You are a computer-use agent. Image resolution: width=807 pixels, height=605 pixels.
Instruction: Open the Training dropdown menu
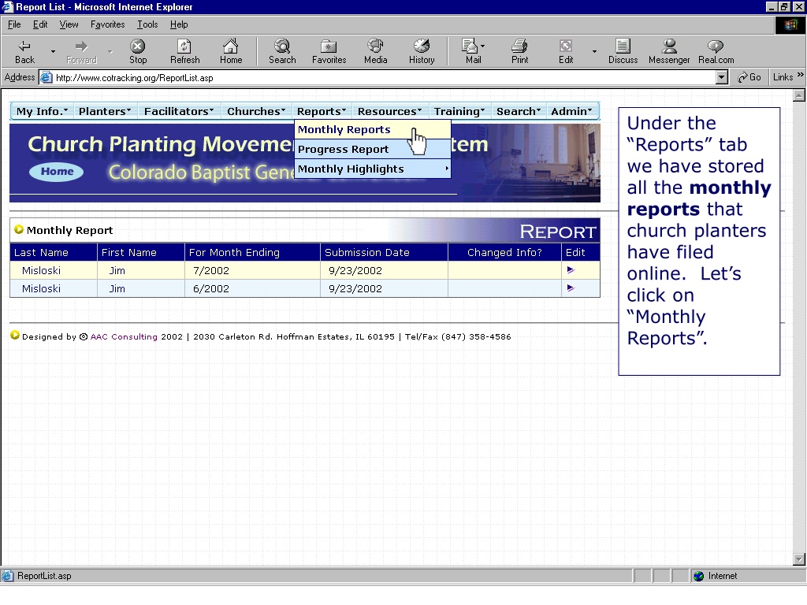(x=459, y=111)
